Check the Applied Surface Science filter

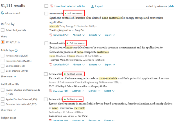tap(3, 99)
